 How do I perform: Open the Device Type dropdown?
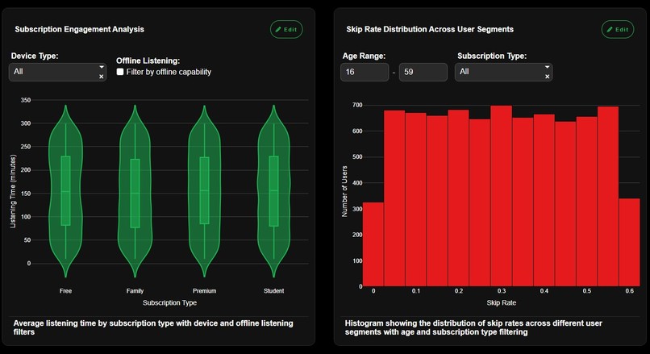click(57, 72)
